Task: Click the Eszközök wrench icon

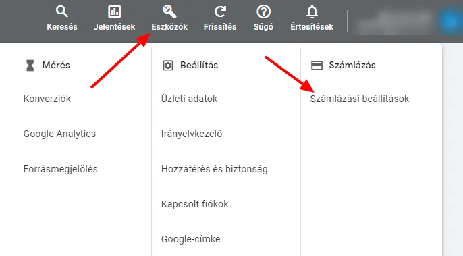Action: [169, 12]
